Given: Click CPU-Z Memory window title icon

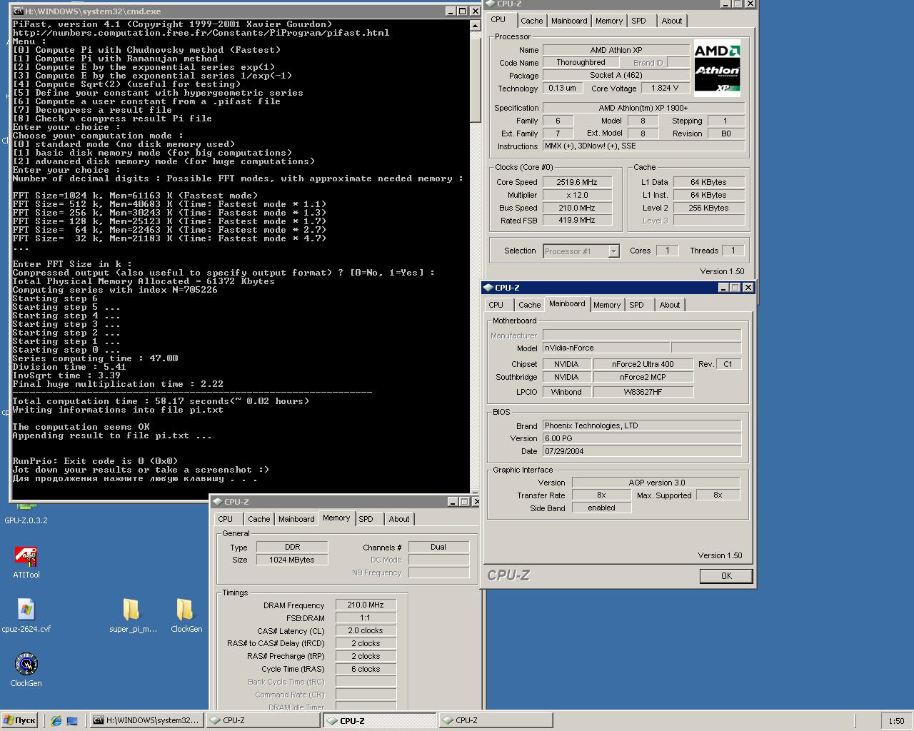Looking at the screenshot, I should coord(218,502).
